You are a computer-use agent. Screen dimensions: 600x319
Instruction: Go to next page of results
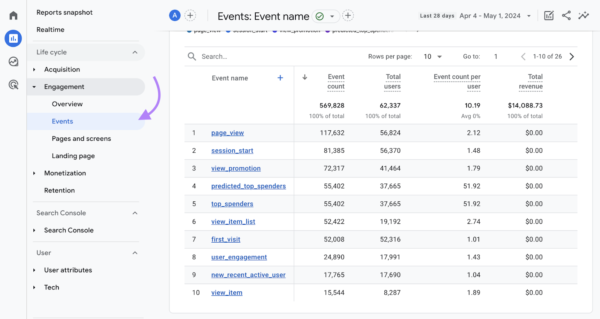click(571, 57)
